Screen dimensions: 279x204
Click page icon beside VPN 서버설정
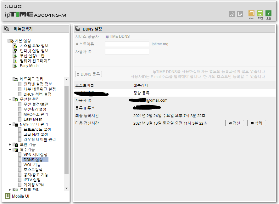point(20,155)
